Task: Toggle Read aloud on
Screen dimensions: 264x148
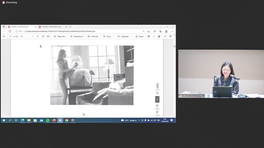Action: [77, 37]
